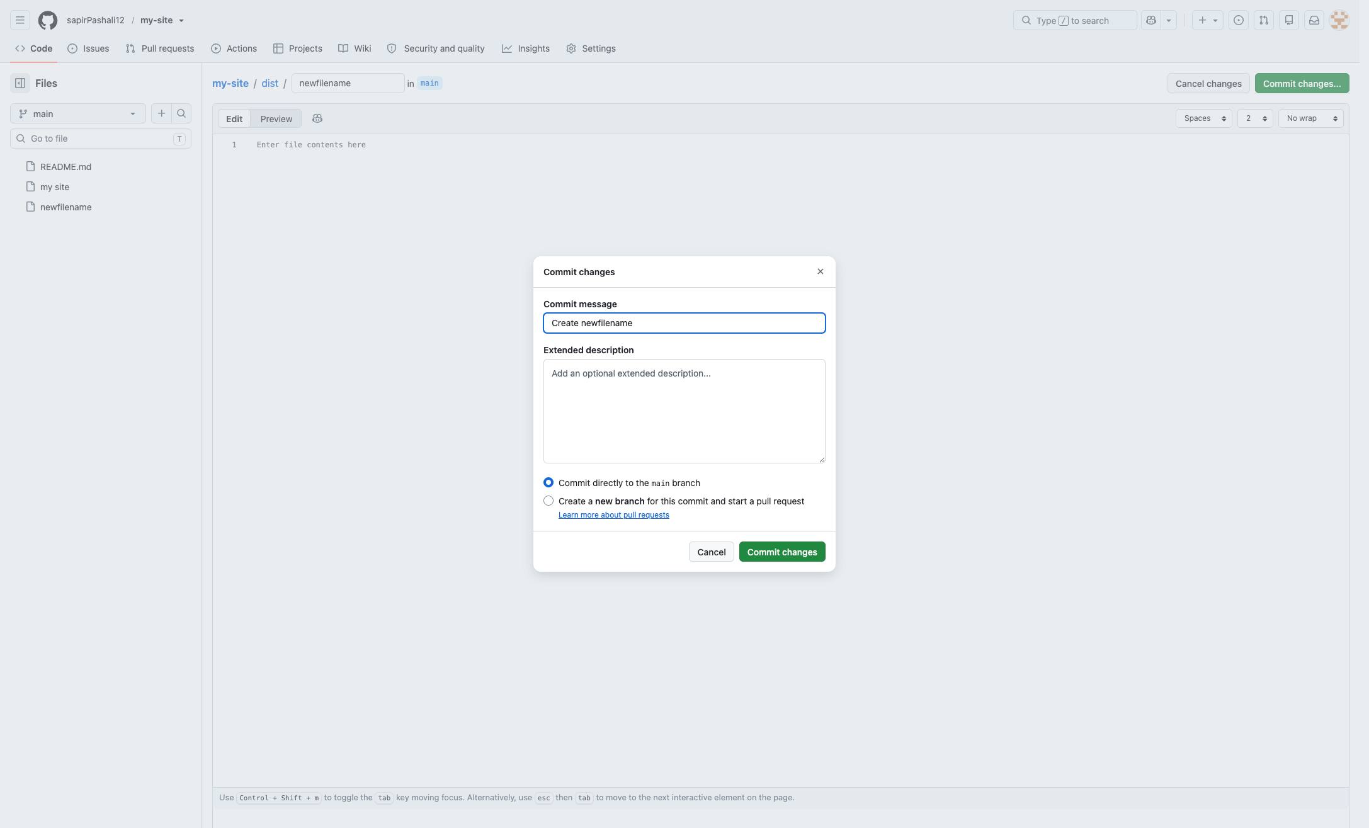Go to my-site breadcrumb link
The height and width of the screenshot is (828, 1369).
pyautogui.click(x=230, y=83)
